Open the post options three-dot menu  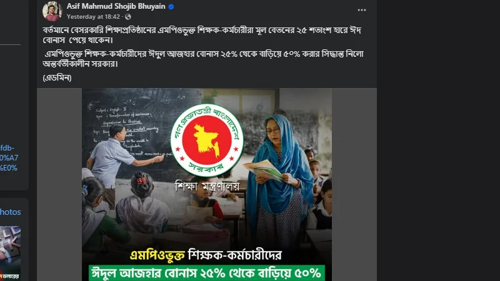(362, 10)
